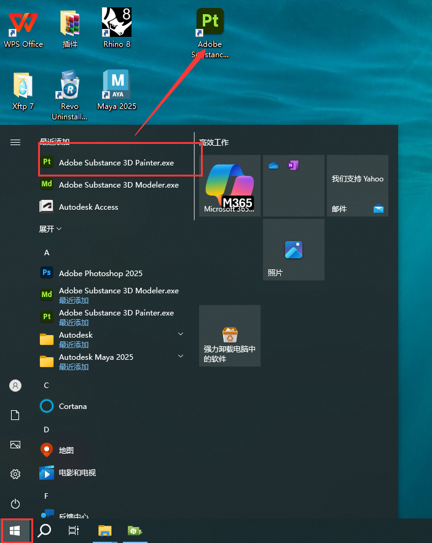The width and height of the screenshot is (432, 543).
Task: Launch the Rhino 8 desktop shortcut
Action: click(117, 29)
